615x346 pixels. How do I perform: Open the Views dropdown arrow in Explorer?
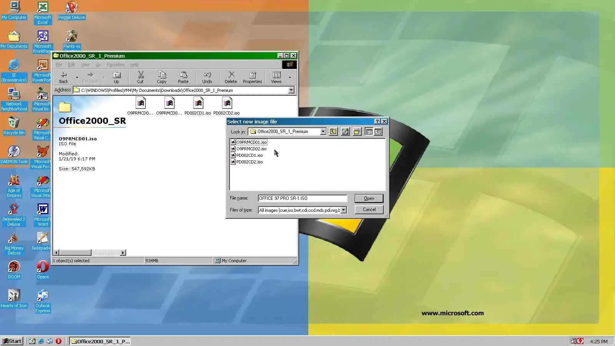[290, 77]
